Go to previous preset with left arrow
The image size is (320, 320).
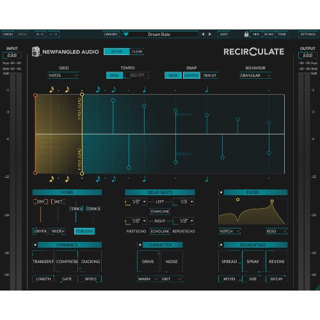203,34
